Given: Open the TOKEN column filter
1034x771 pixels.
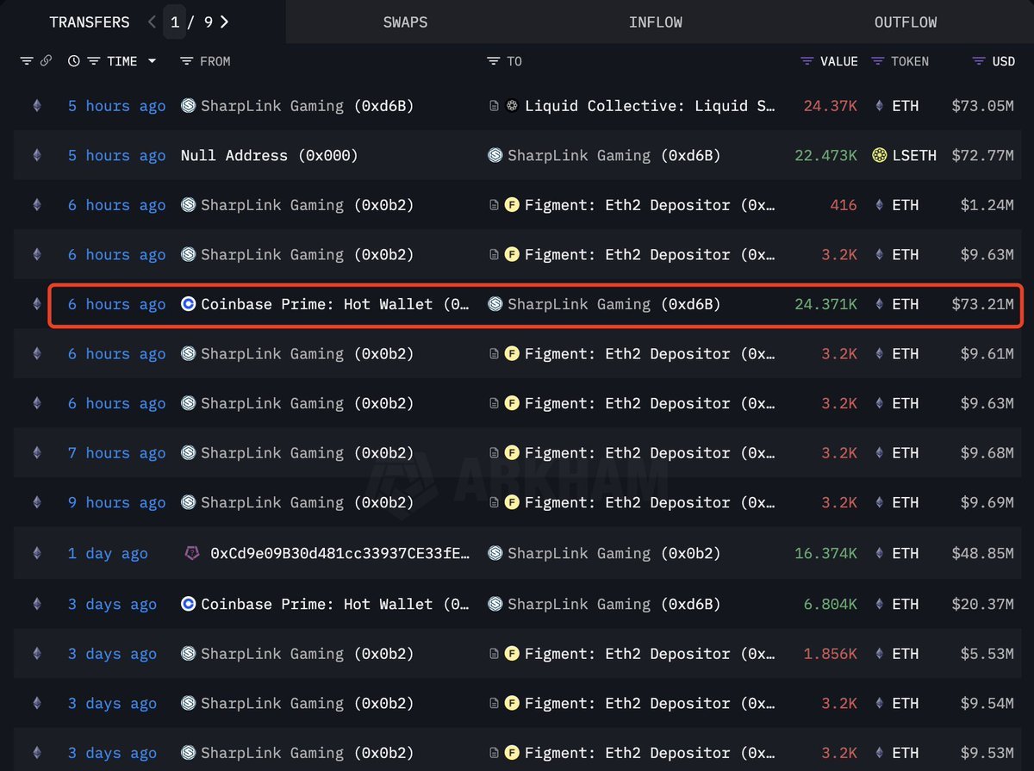Looking at the screenshot, I should coord(878,61).
